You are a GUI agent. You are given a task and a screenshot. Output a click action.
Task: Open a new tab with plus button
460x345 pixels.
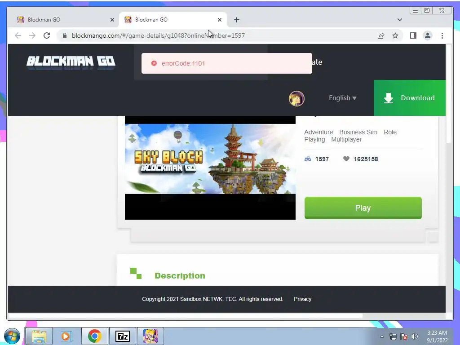[237, 20]
